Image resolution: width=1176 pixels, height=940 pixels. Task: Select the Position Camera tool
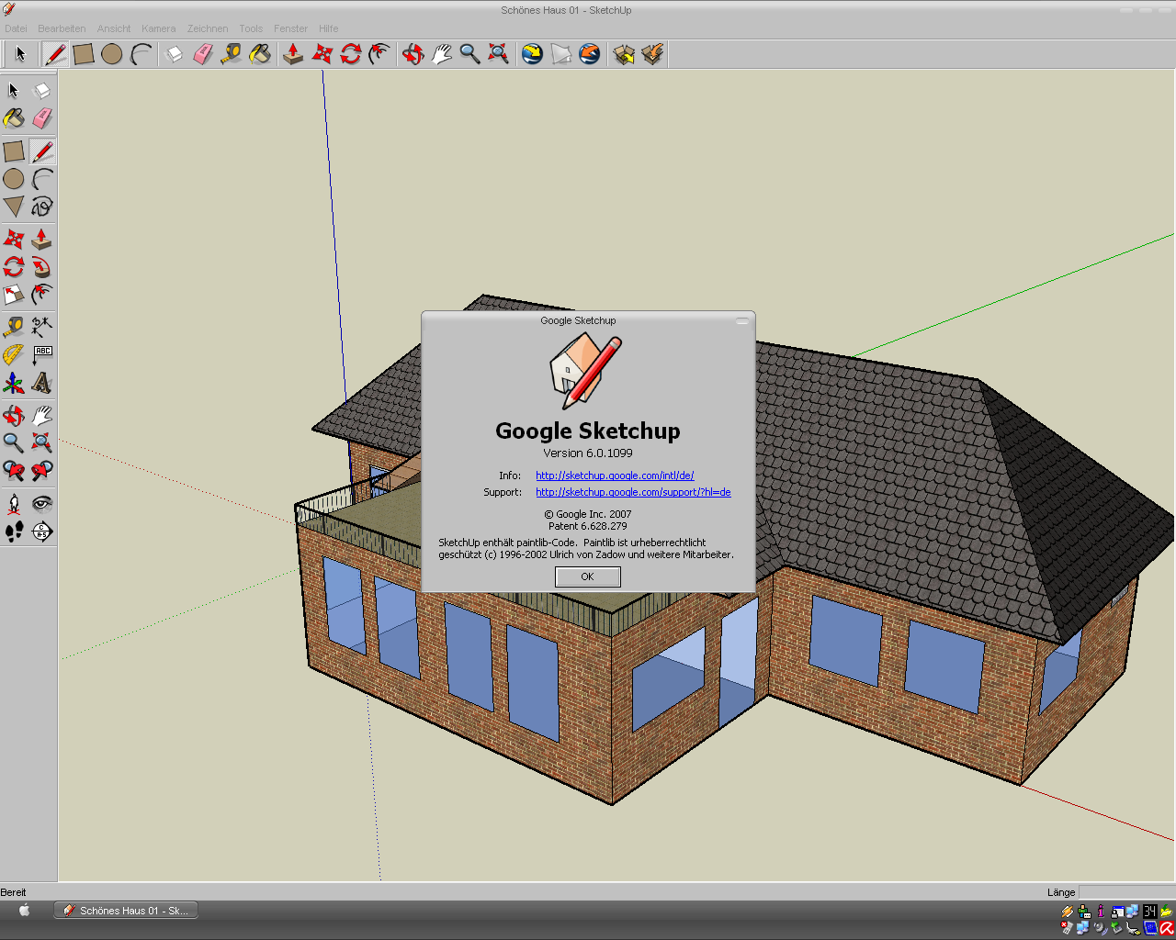(14, 503)
